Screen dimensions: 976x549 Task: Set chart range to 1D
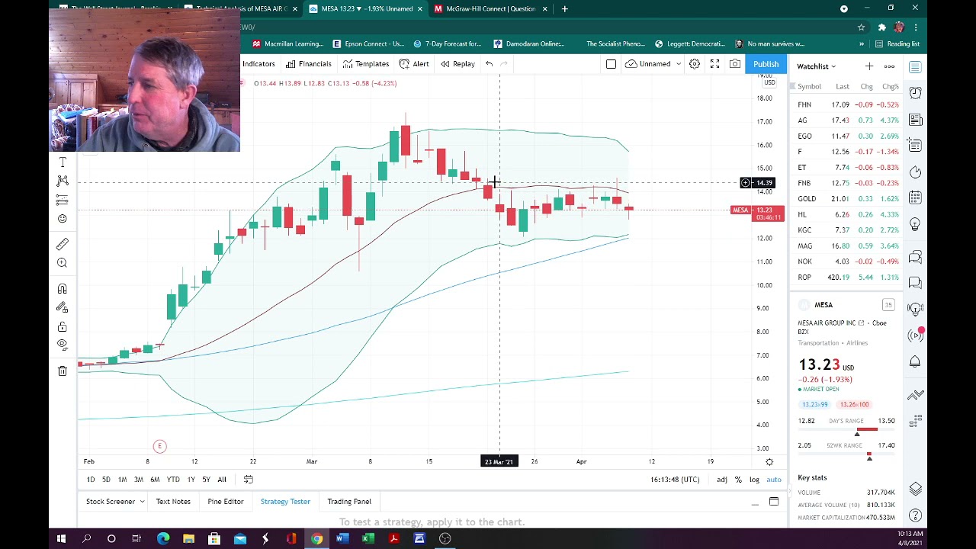(90, 480)
